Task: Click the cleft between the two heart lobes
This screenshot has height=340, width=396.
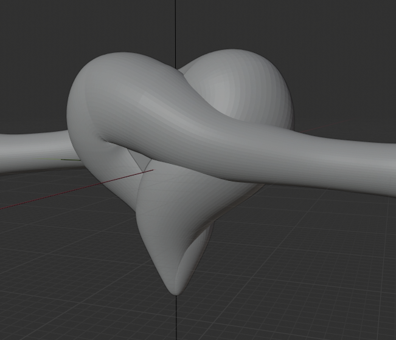Action: [x=183, y=72]
